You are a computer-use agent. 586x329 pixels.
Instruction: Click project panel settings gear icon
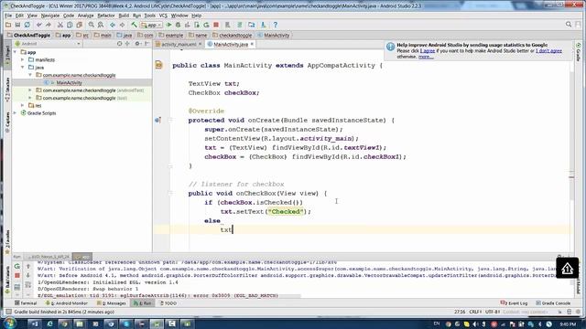(x=137, y=44)
